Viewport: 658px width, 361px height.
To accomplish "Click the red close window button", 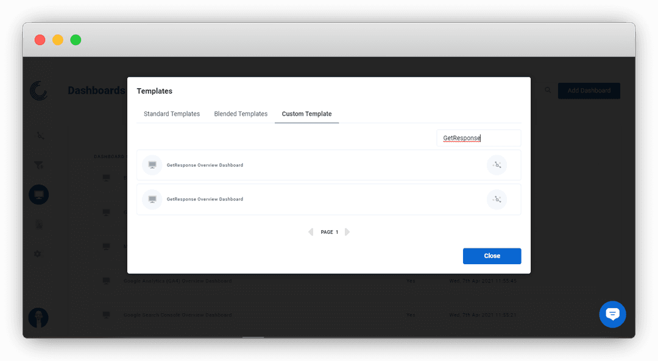I will 40,40.
